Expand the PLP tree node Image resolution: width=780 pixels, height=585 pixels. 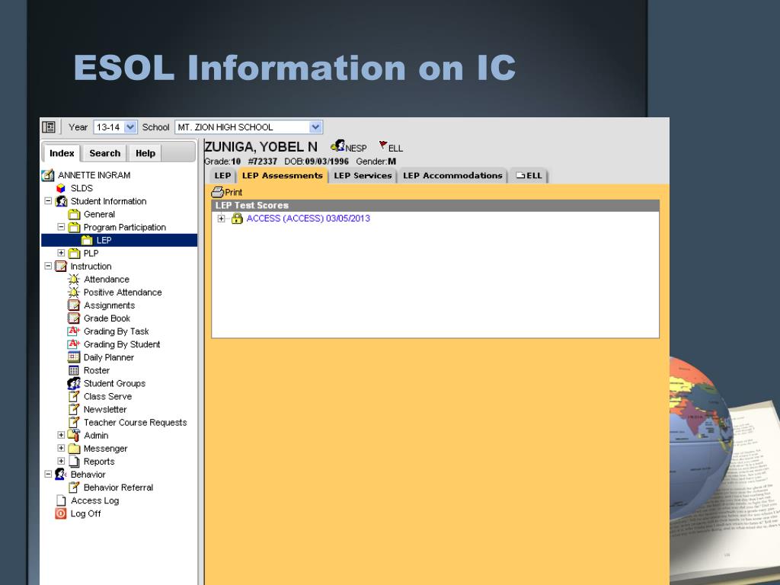coord(61,253)
